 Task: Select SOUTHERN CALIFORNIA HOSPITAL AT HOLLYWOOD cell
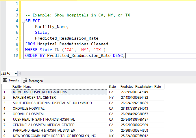click(59, 103)
